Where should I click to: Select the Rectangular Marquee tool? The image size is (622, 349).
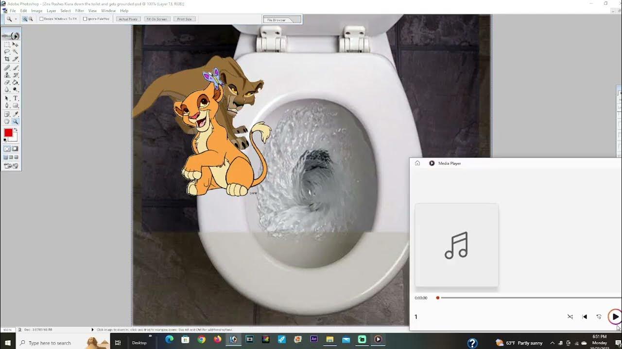(7, 44)
